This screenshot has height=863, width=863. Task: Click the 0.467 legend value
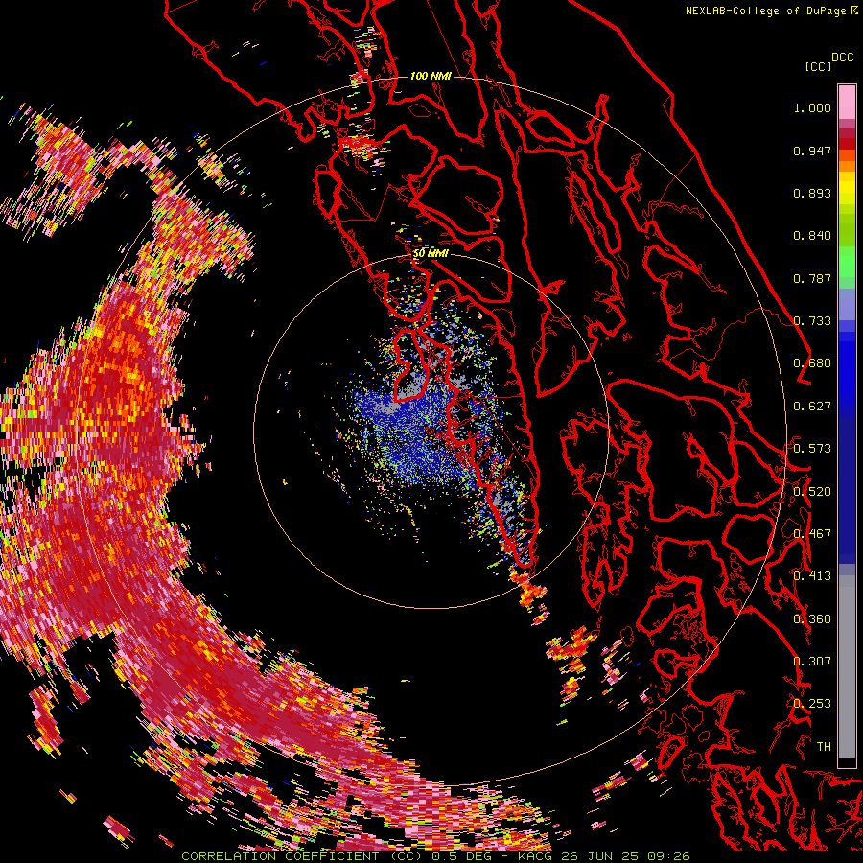pyautogui.click(x=812, y=534)
